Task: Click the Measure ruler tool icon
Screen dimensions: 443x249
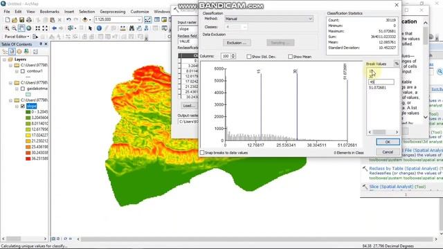Action: pos(123,28)
